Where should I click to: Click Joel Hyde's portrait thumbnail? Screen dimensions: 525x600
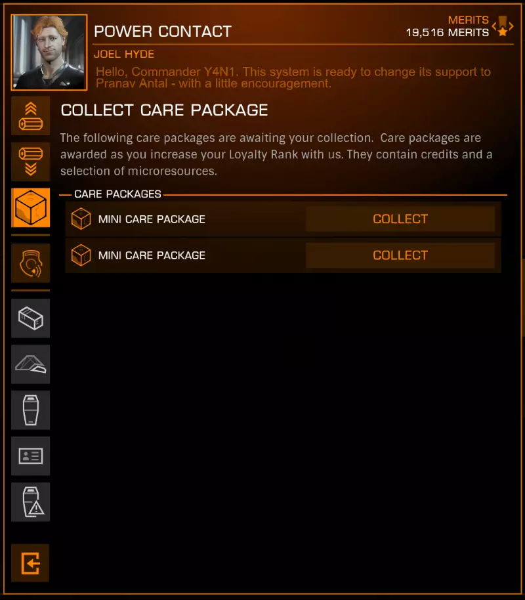click(49, 53)
